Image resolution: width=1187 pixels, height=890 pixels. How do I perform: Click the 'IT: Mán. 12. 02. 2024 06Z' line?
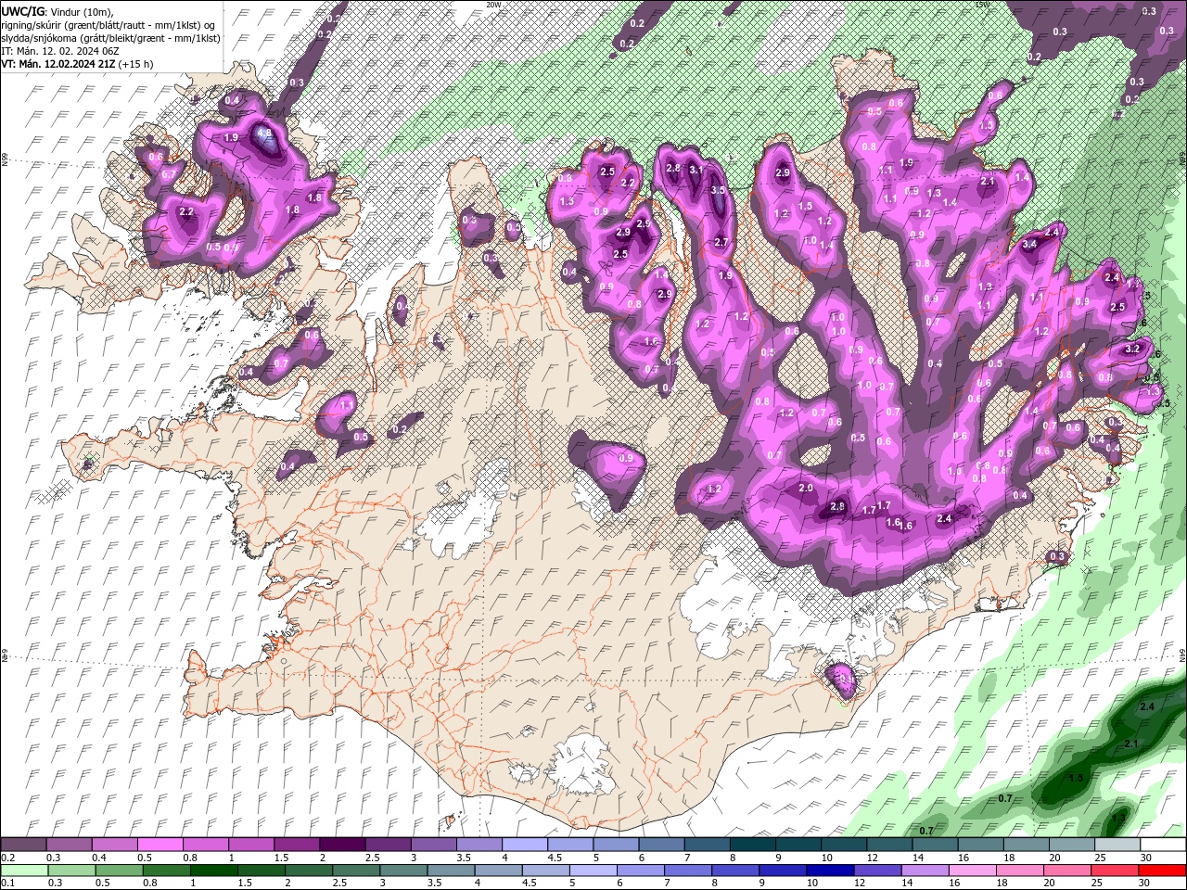(x=60, y=50)
